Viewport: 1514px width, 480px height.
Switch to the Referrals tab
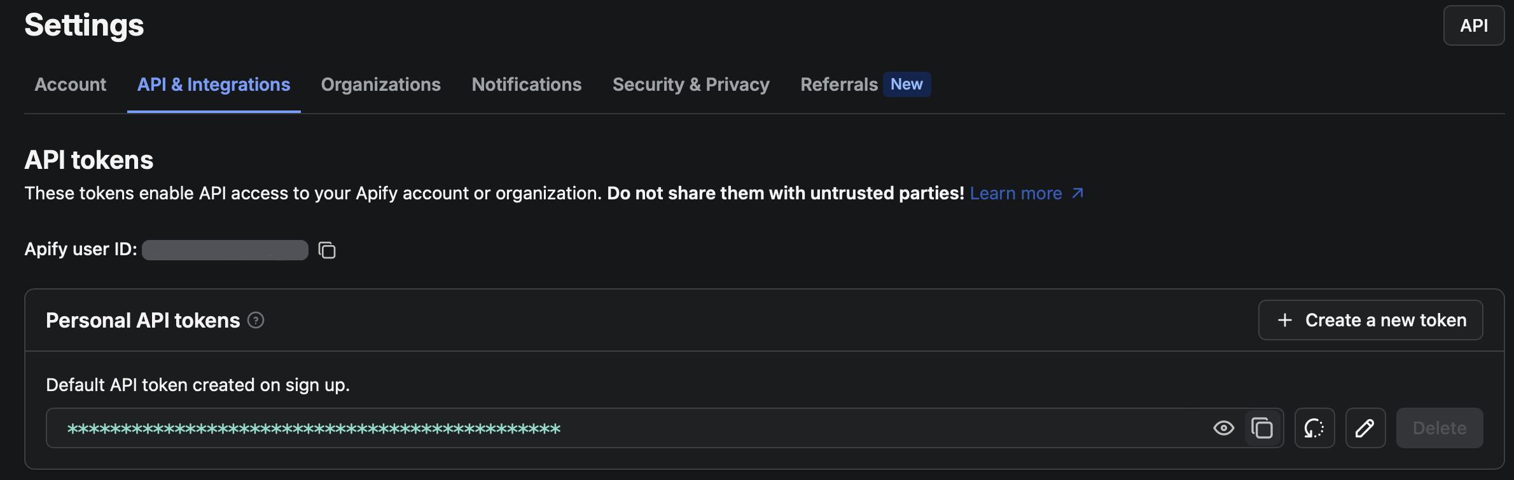click(838, 84)
